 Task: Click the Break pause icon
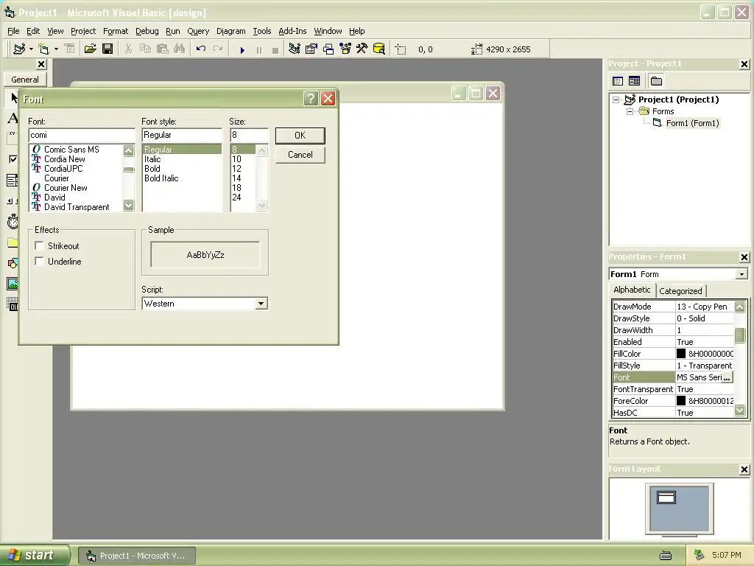pyautogui.click(x=259, y=49)
